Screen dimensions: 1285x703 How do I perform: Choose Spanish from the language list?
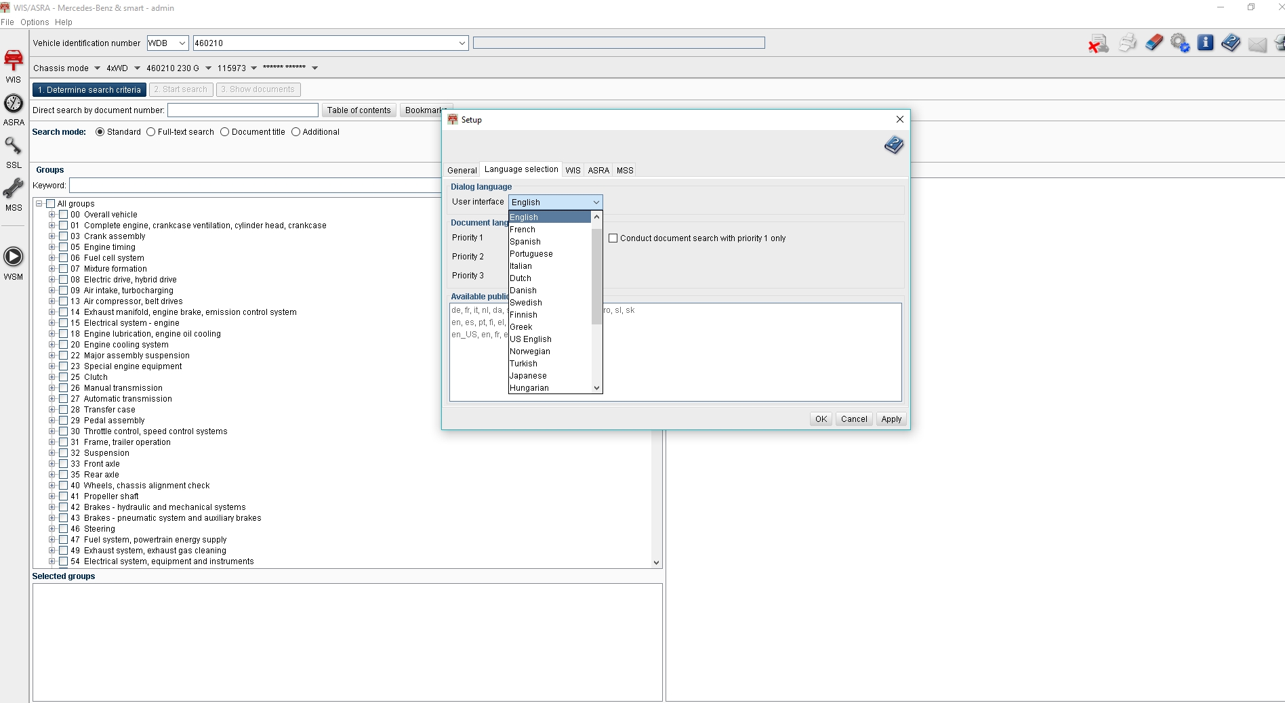(x=525, y=242)
